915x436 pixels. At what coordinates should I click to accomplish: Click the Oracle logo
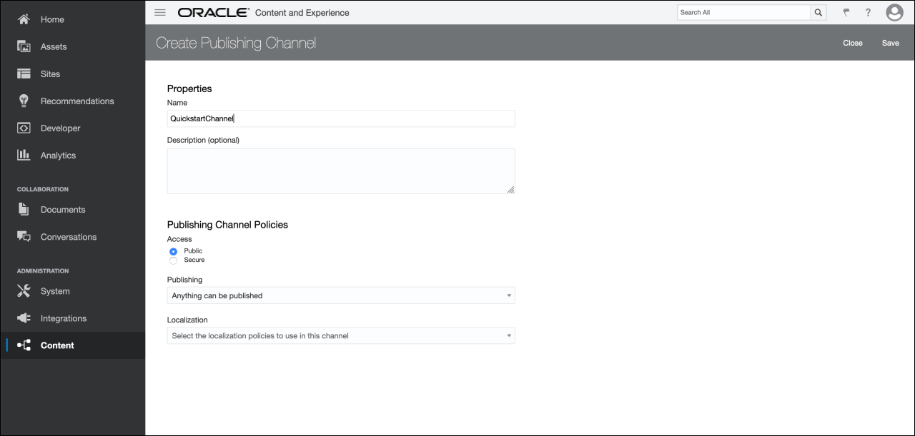tap(213, 12)
